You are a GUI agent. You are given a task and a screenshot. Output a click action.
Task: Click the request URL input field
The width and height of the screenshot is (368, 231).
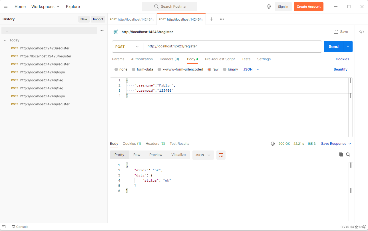[x=233, y=47]
